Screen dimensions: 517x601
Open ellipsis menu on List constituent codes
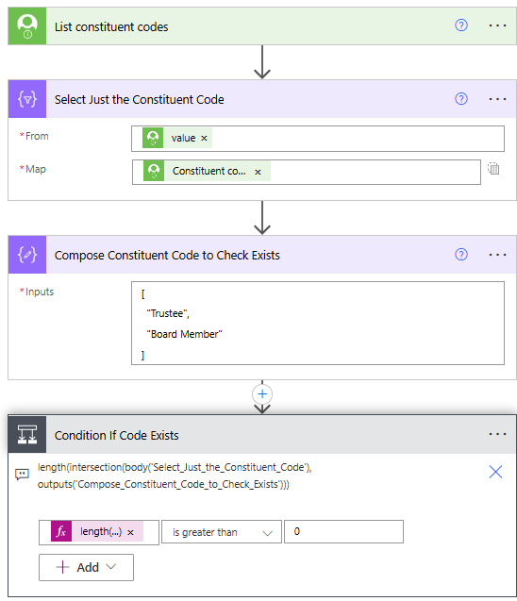[497, 25]
